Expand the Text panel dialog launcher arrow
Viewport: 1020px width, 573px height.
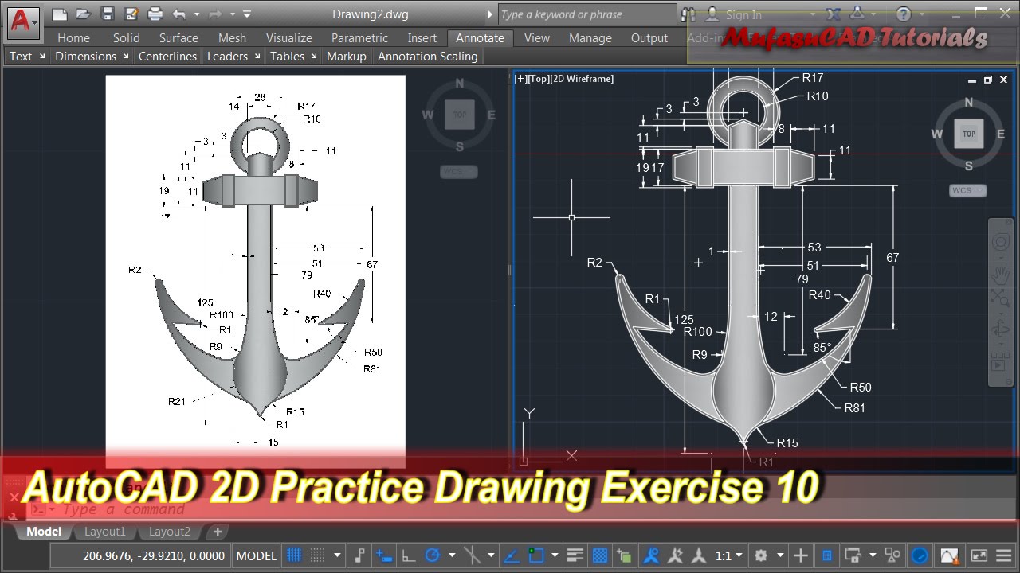click(x=41, y=56)
